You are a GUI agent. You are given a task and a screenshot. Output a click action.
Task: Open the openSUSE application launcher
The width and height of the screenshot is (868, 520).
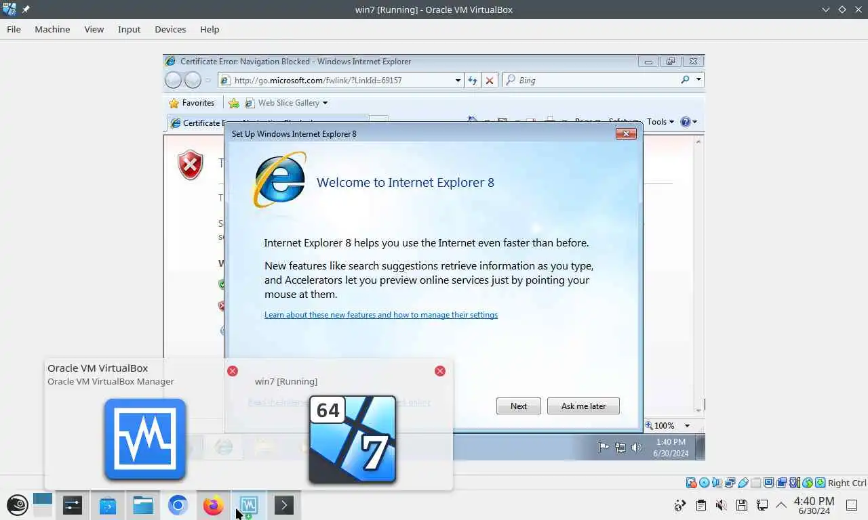click(18, 505)
